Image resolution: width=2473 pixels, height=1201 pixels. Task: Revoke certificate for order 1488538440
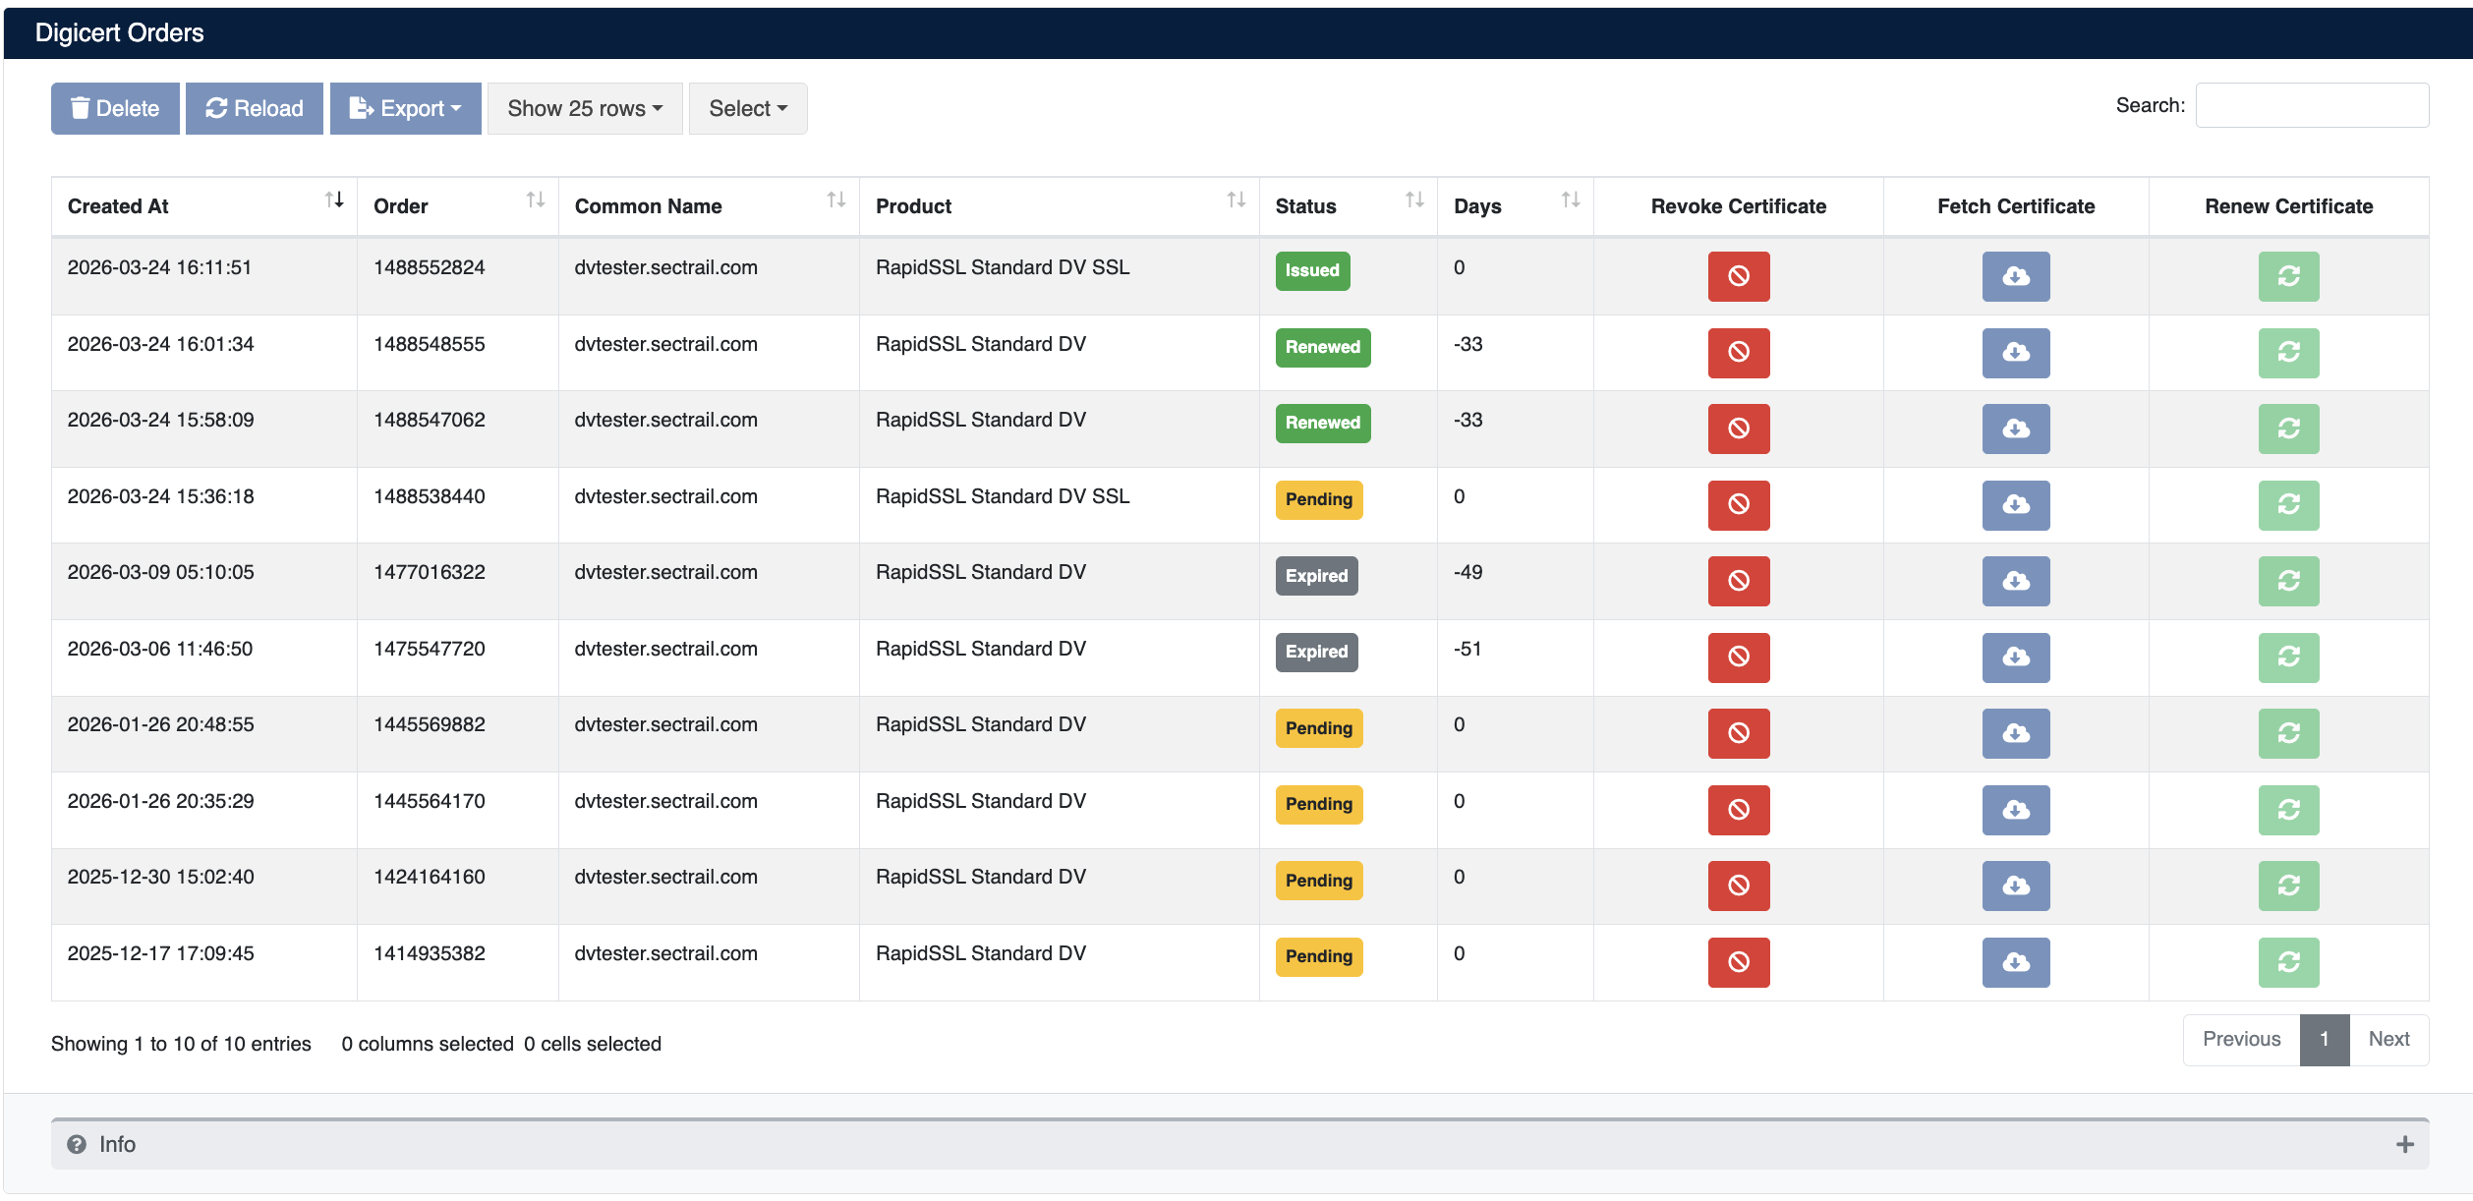1738,505
